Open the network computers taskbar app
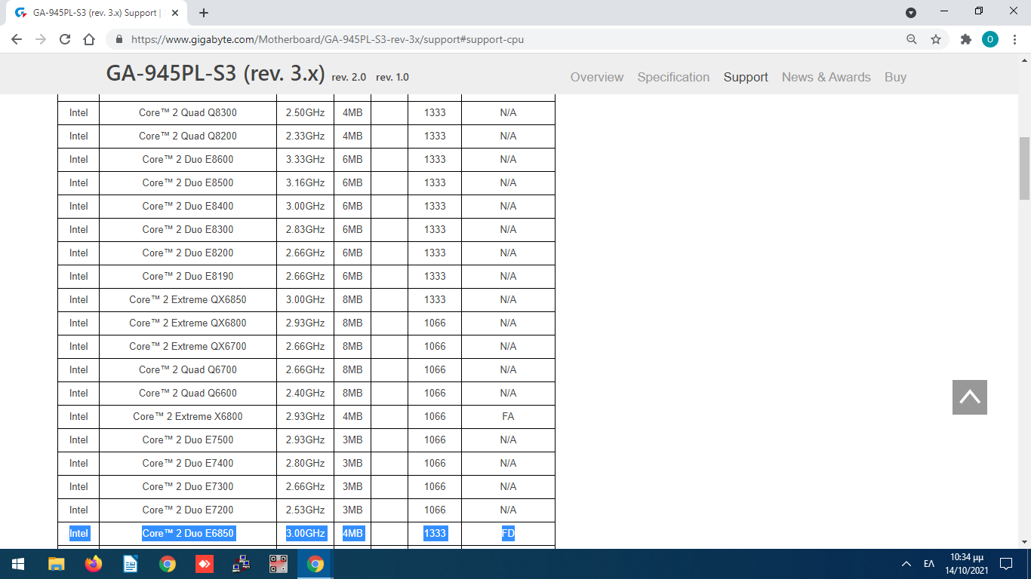The width and height of the screenshot is (1031, 579). (x=242, y=564)
